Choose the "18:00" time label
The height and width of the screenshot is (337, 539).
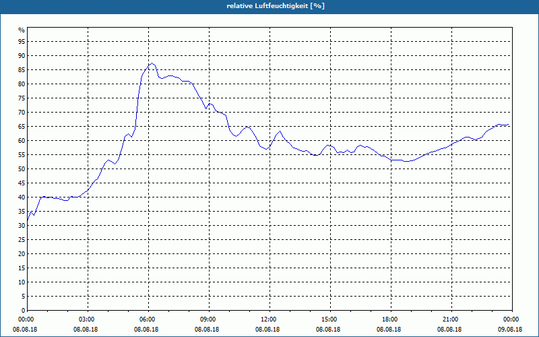391,319
